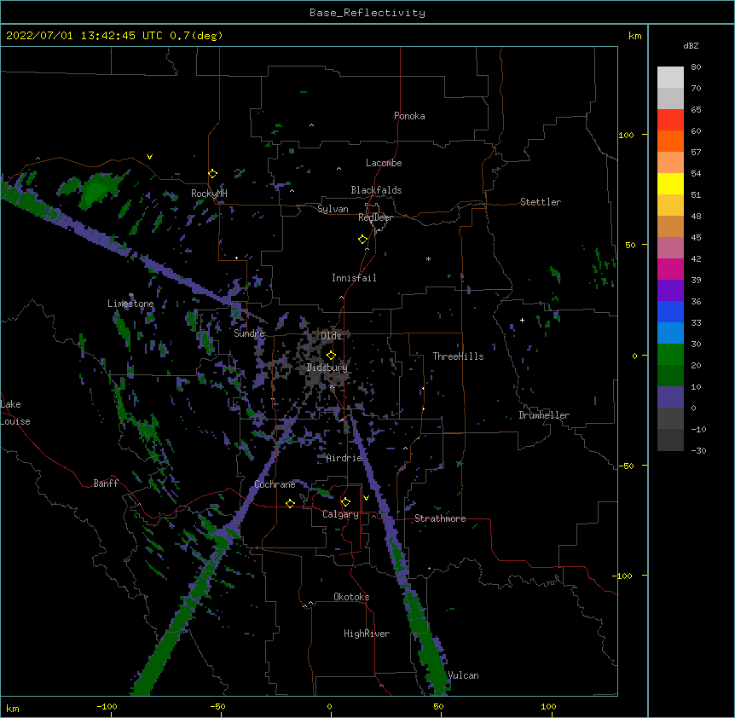
Task: Click the legend value 80
Action: point(696,67)
